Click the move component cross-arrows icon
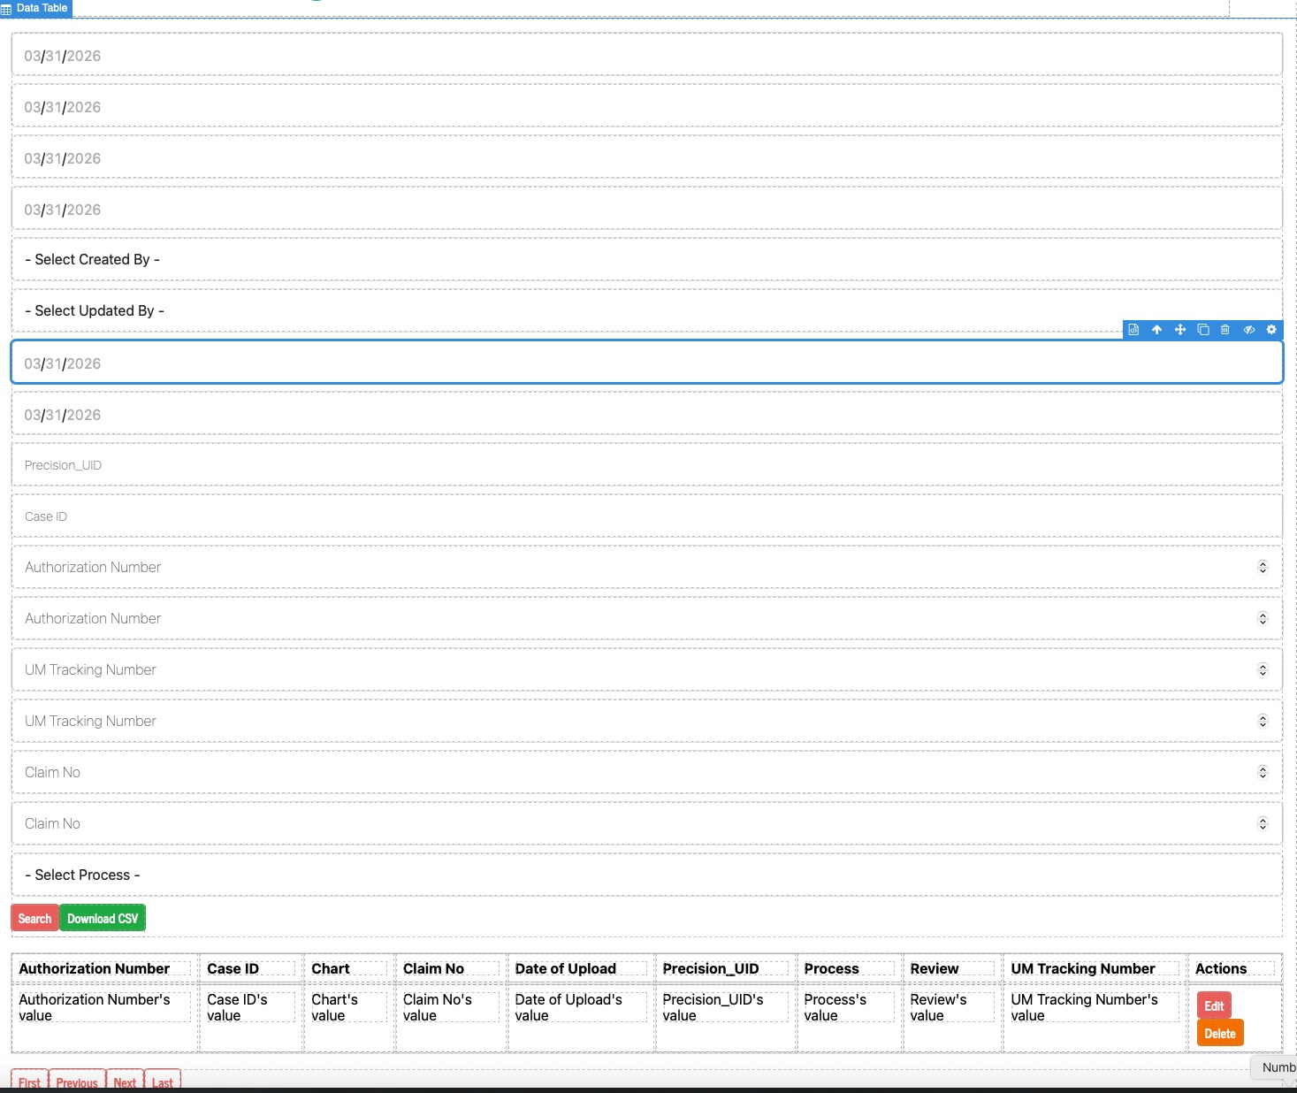The image size is (1297, 1093). [x=1179, y=330]
